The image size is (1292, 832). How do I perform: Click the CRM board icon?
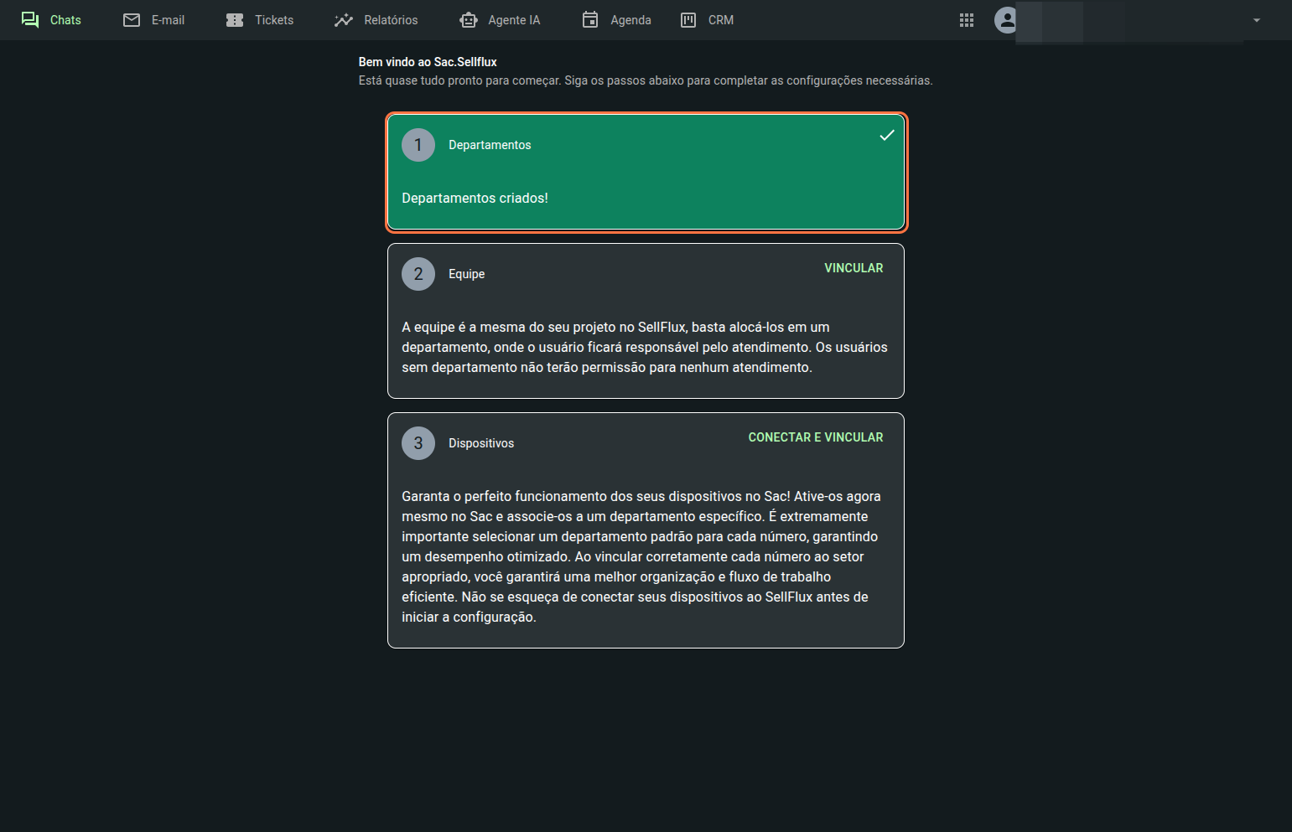point(688,20)
